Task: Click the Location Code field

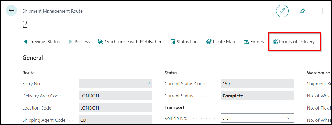Action: [115, 108]
